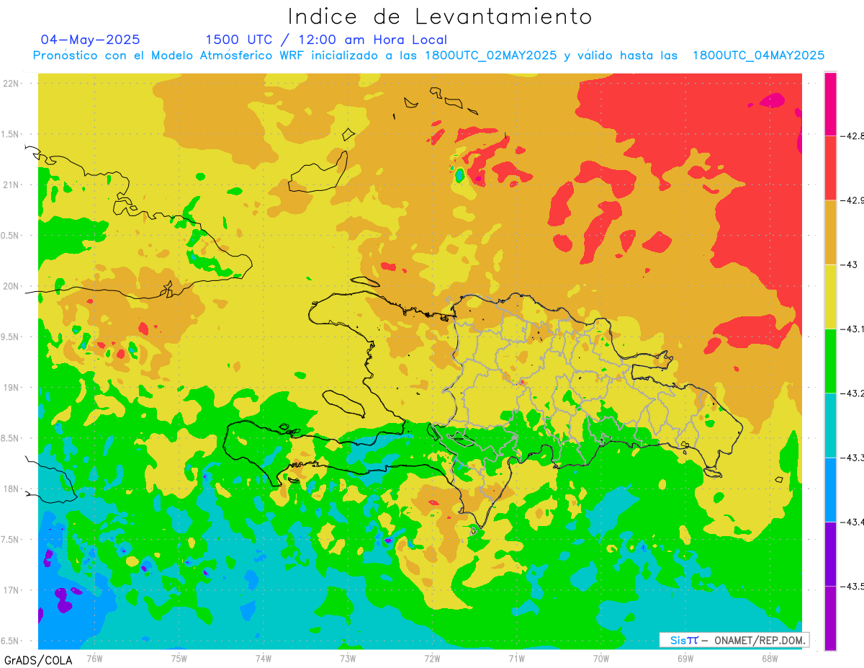Click the '21N' latitude label
This screenshot has width=864, height=668.
11,184
